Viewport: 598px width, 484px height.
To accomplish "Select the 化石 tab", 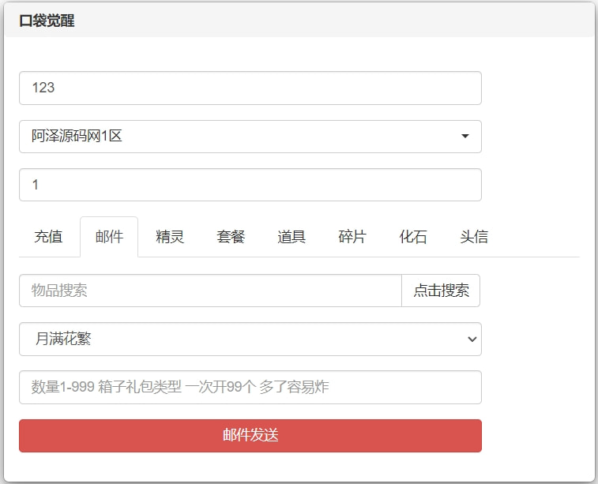I will (413, 237).
